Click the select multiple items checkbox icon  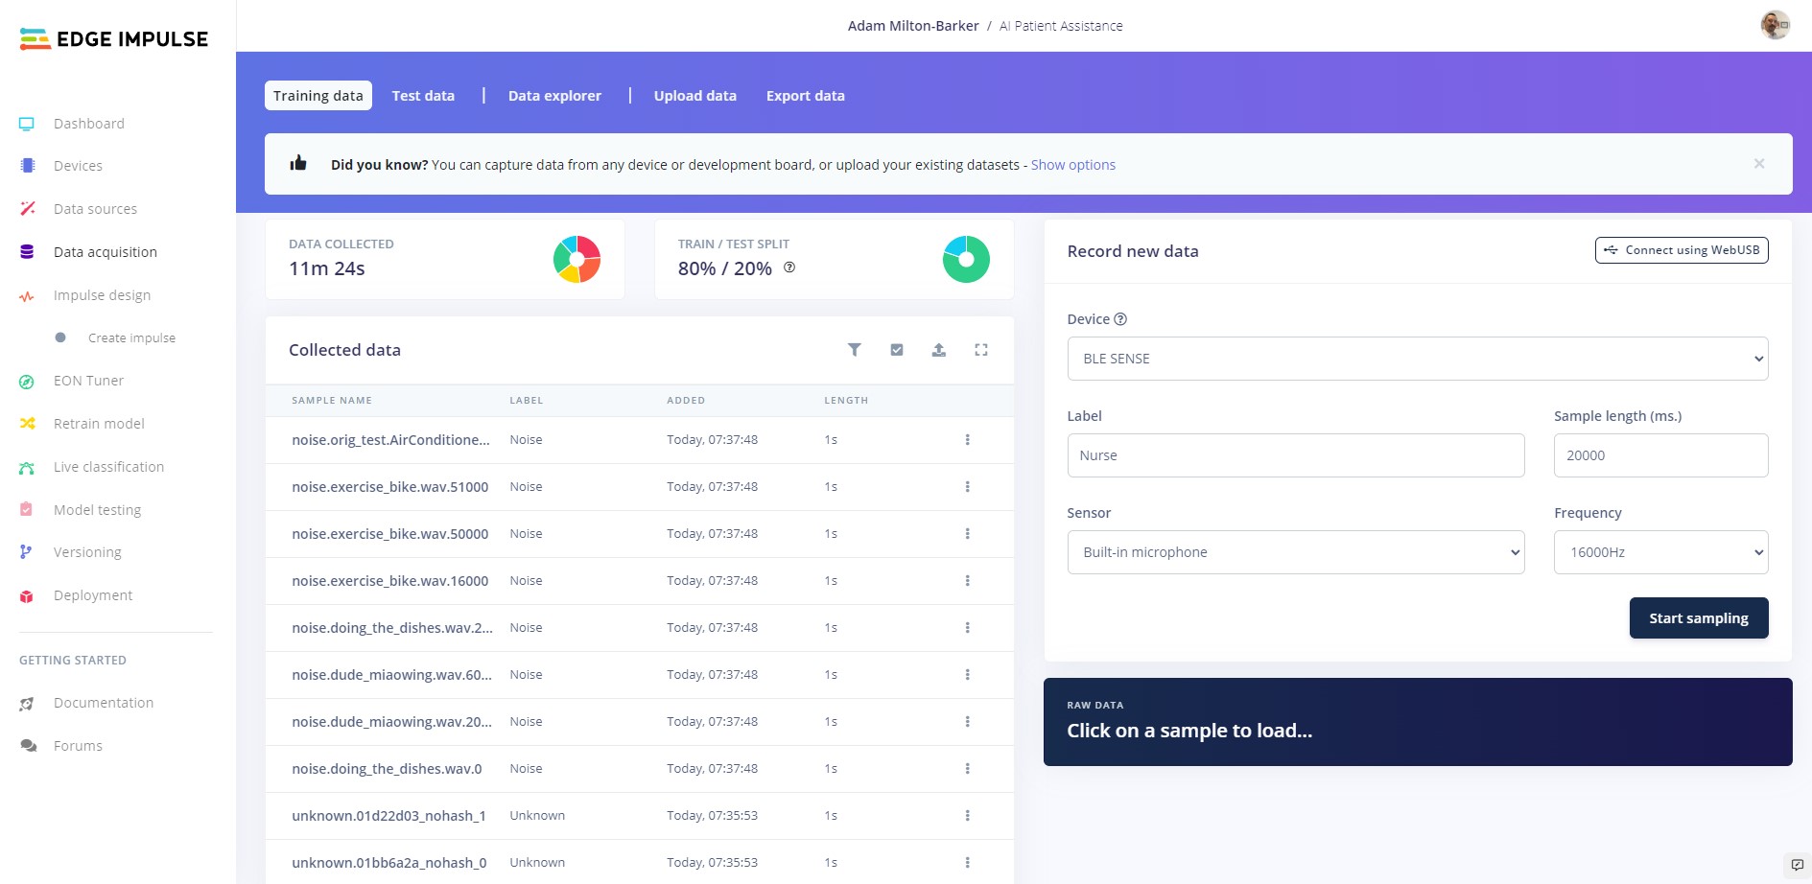click(897, 350)
